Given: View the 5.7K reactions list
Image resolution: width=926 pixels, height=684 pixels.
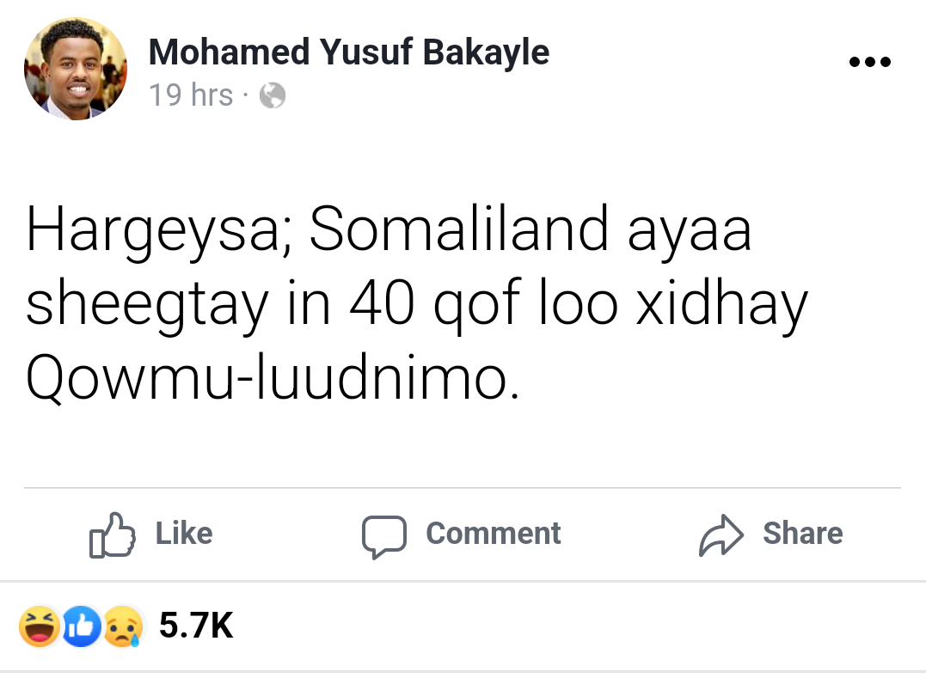Looking at the screenshot, I should tap(196, 626).
